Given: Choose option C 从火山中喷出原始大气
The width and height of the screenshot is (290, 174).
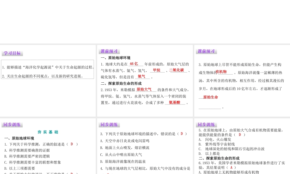Looking at the screenshot, I should pos(121,155).
